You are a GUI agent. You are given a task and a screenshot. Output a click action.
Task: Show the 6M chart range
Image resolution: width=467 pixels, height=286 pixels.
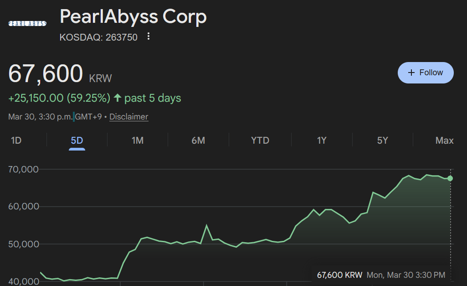[198, 140]
